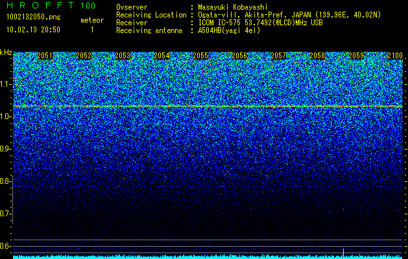
Task: Click the 0.6 kHz axis label
Action: pyautogui.click(x=5, y=246)
